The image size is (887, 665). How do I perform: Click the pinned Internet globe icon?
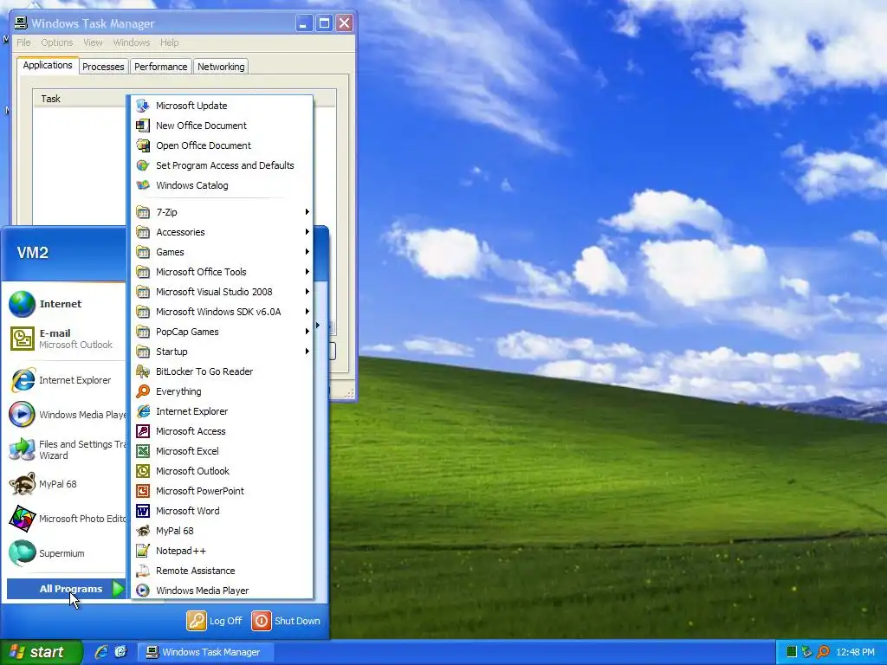pyautogui.click(x=22, y=304)
